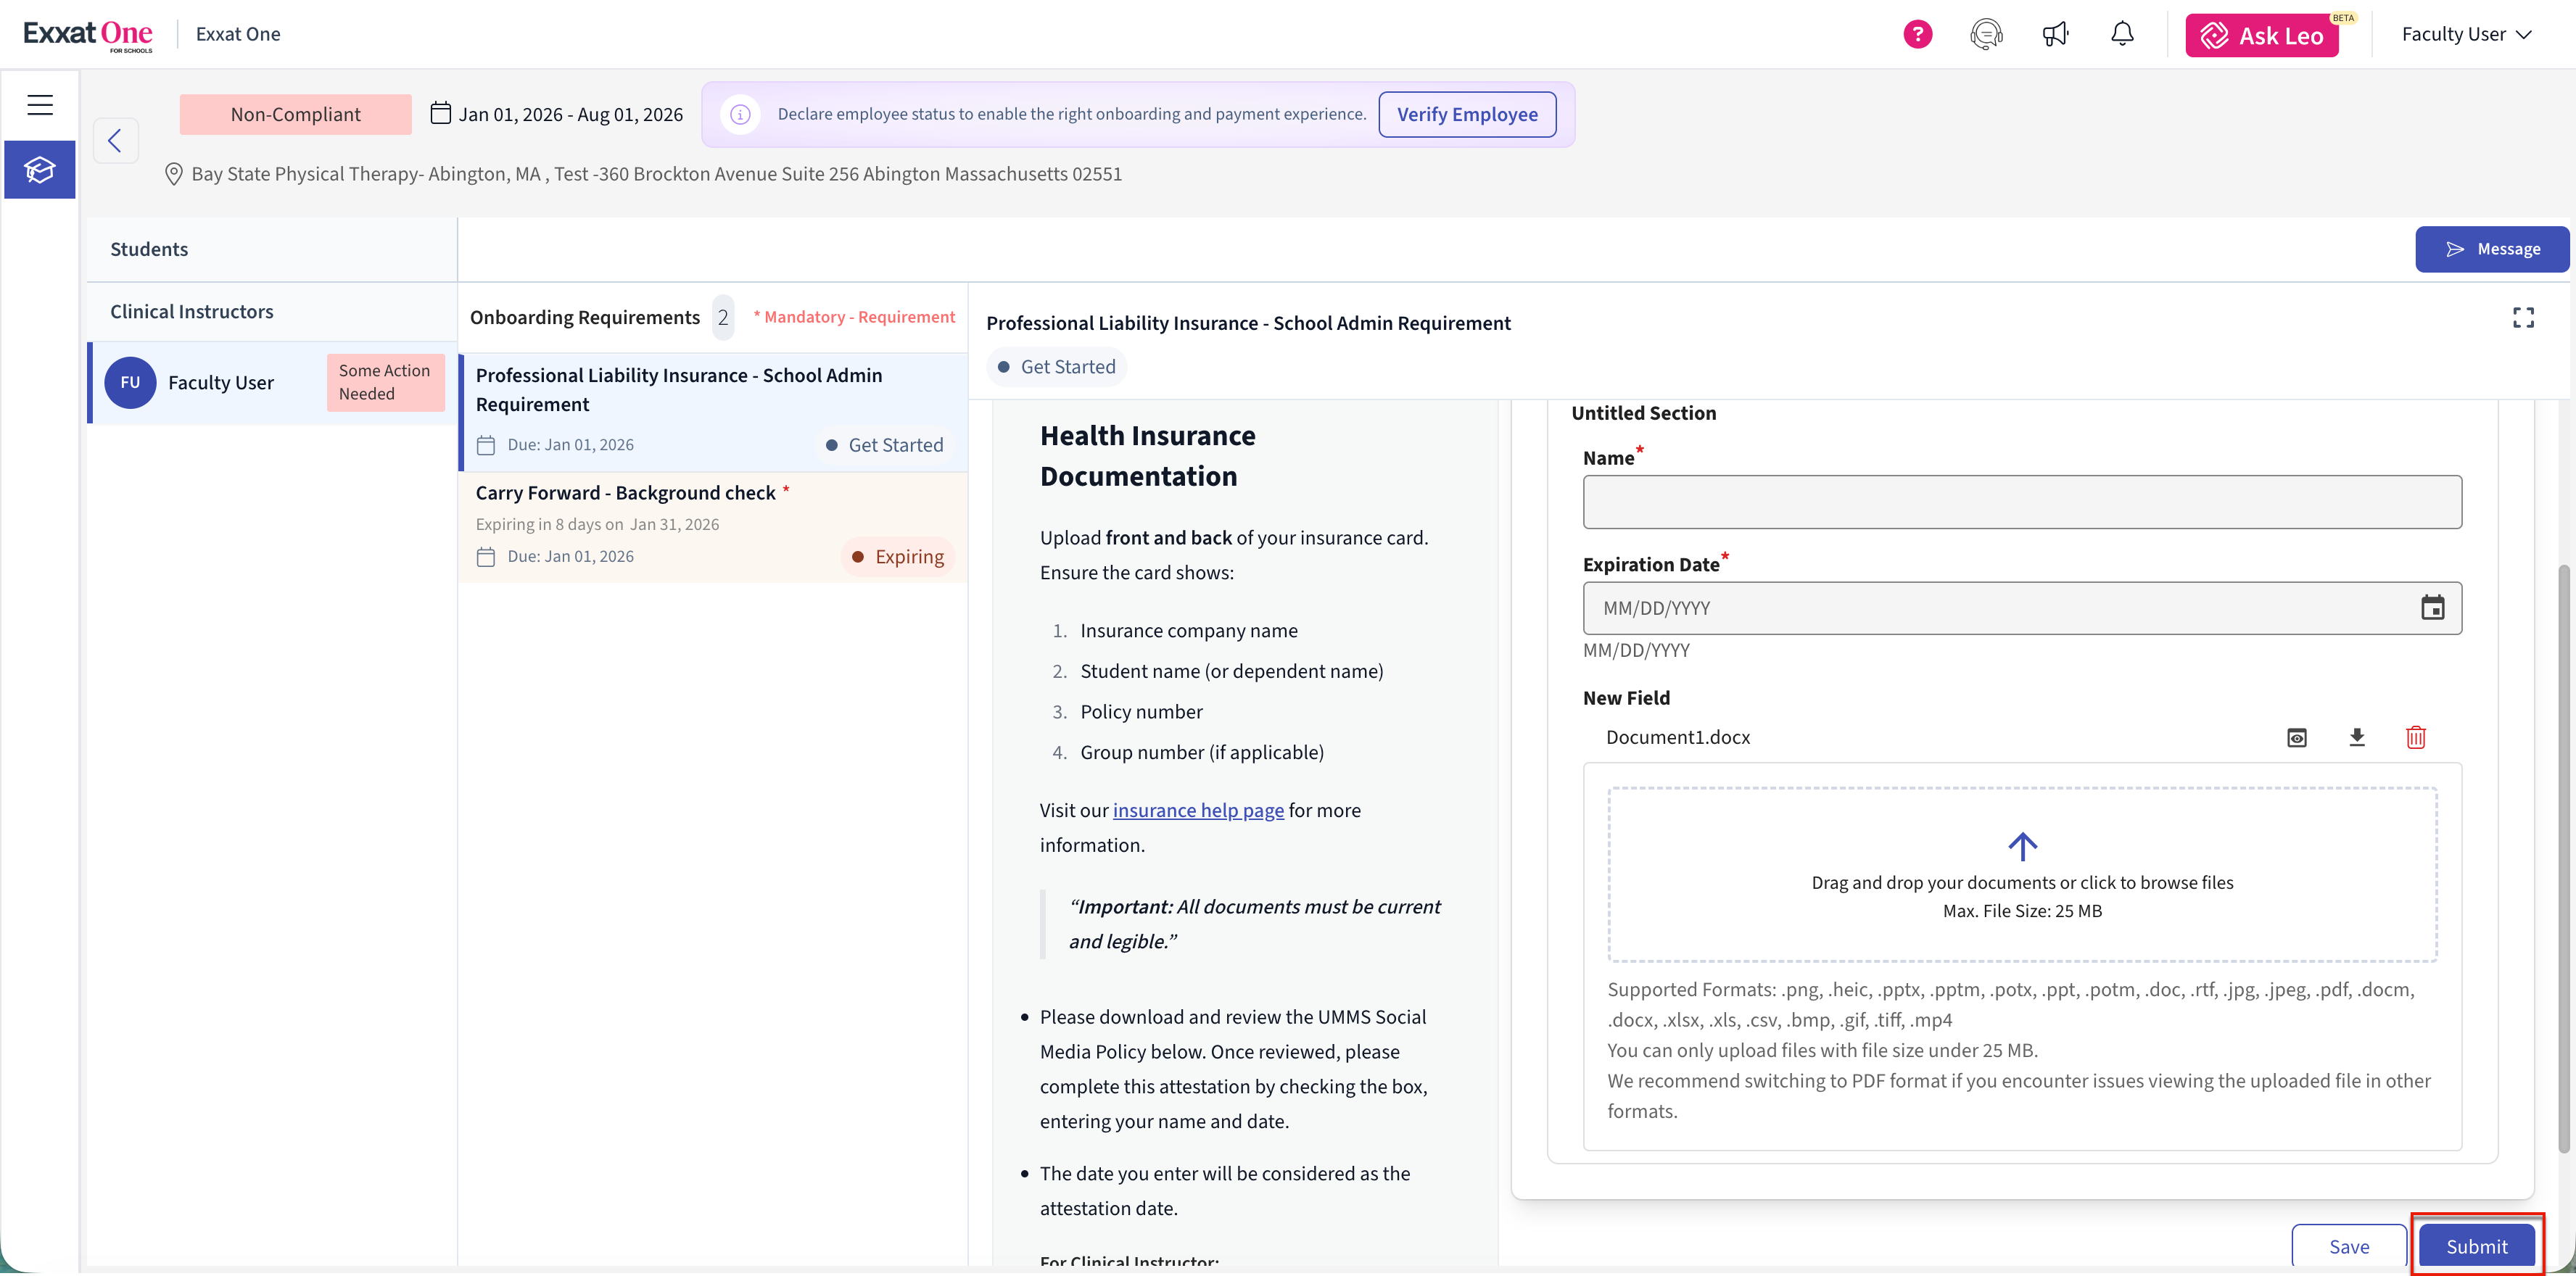Submit the requirement form

point(2476,1246)
